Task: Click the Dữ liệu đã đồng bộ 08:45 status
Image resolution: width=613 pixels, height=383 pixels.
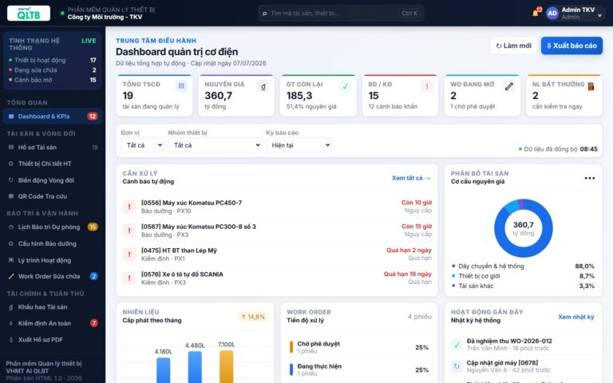Action: tap(558, 149)
